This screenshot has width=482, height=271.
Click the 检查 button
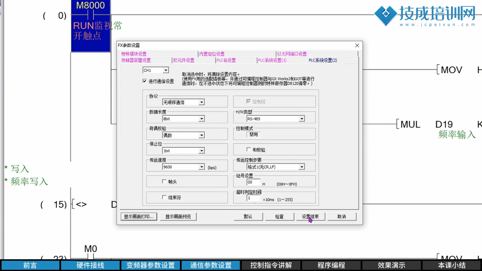[279, 217]
